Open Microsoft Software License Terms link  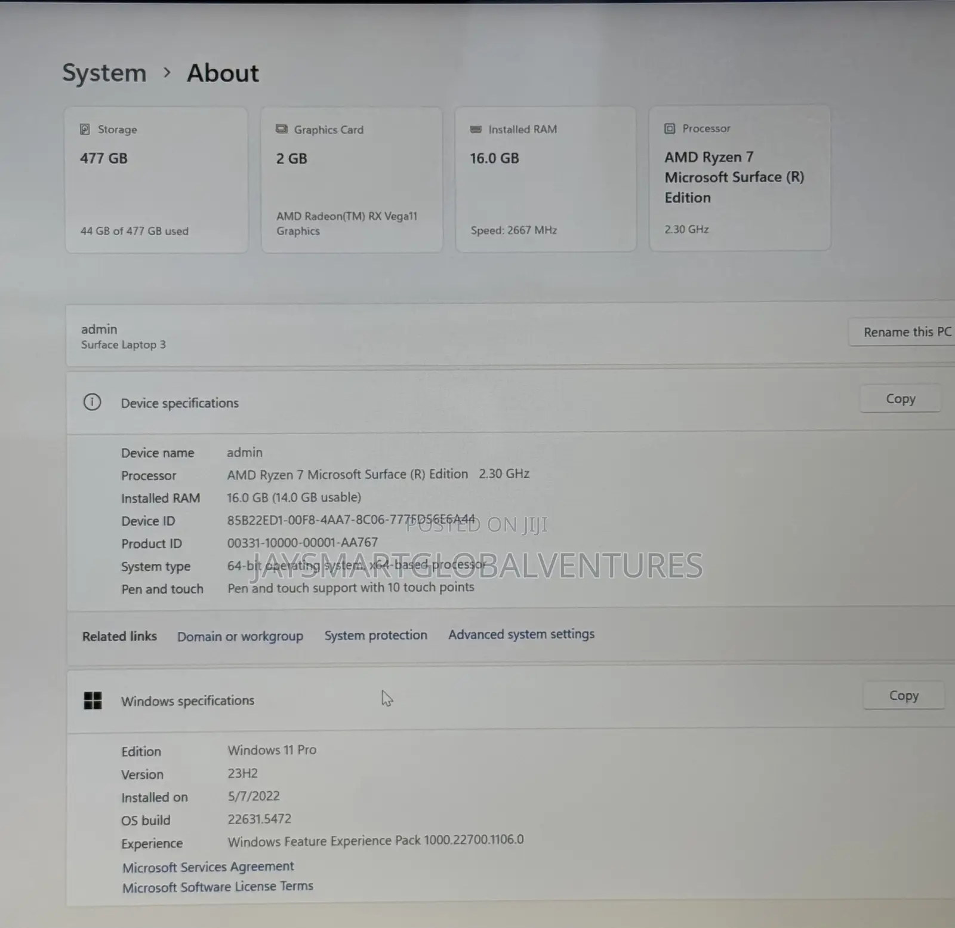coord(217,887)
